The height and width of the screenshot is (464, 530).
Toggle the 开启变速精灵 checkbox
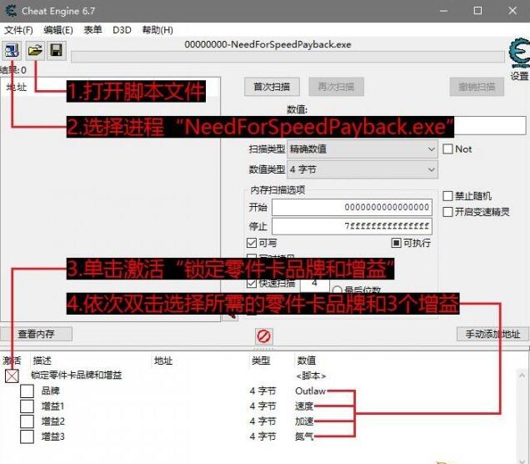pos(447,212)
